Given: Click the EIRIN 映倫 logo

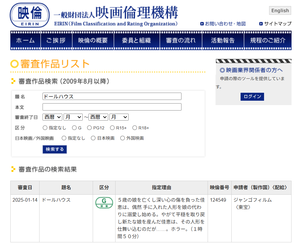Looking at the screenshot, I should coord(30,15).
